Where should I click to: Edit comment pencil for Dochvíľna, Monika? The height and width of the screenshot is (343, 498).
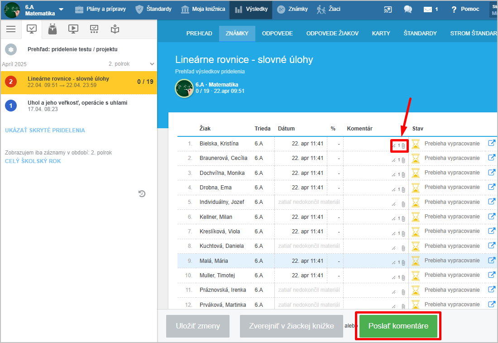394,175
